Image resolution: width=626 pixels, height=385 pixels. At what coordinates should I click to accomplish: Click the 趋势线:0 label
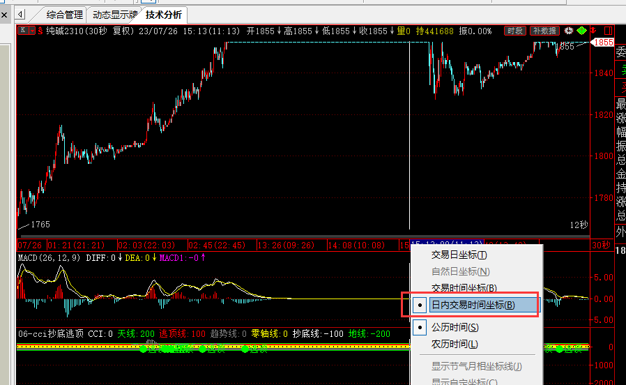[229, 334]
